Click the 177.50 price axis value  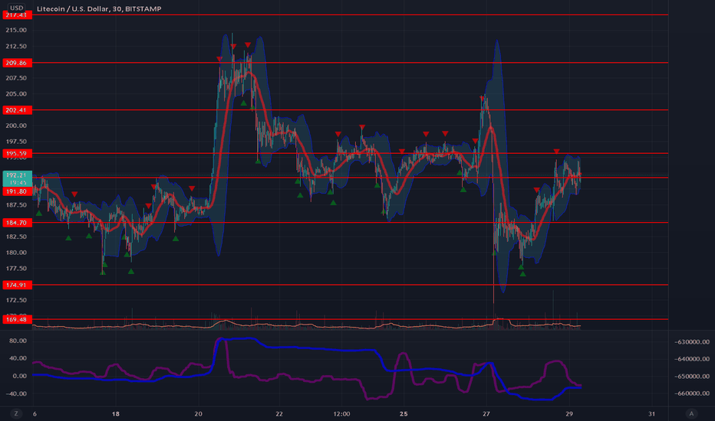point(16,269)
